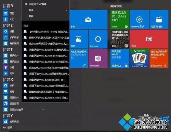Open the Photos (照片) tile
171x132 pixels.
point(79,39)
